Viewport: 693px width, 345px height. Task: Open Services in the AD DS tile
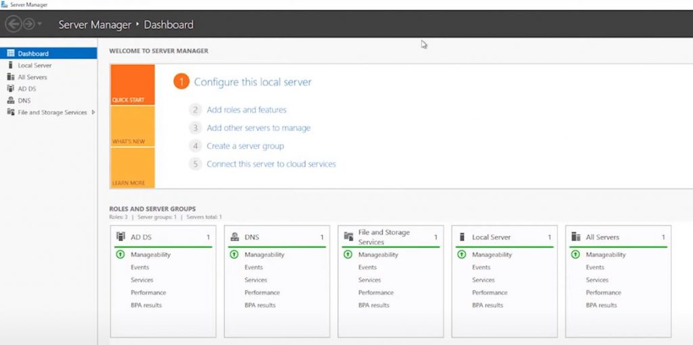coord(142,280)
